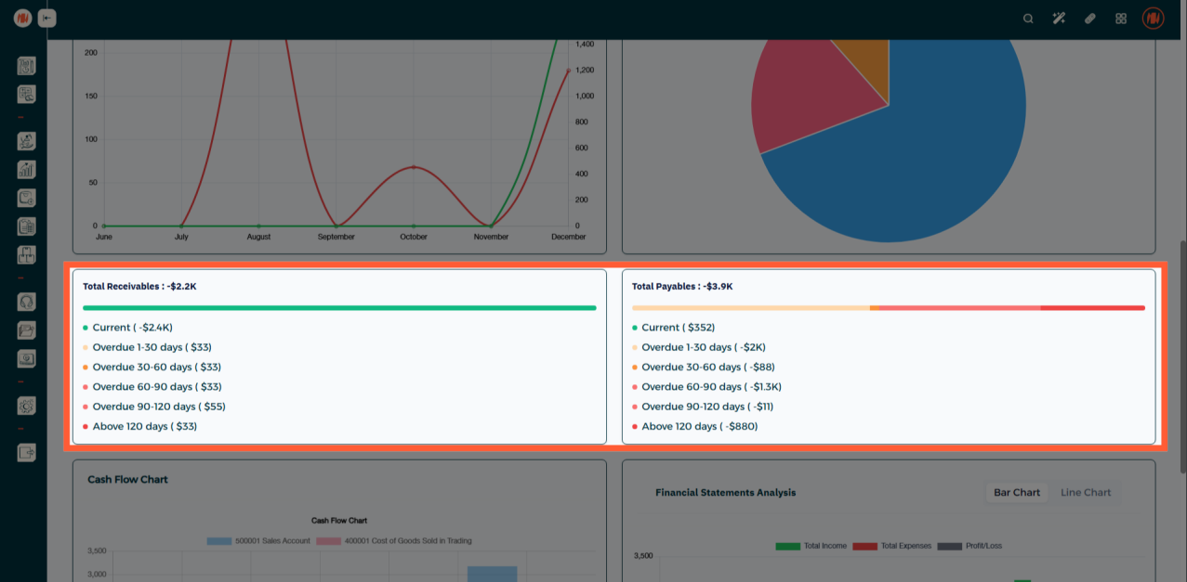Click the 'Financial Statements Analysis' heading

[725, 493]
